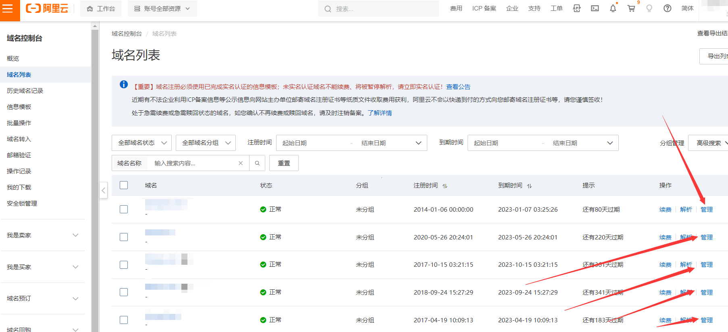Viewport: 728px width, 332px height.
Task: Click the Aliyun logo
Action: click(47, 8)
